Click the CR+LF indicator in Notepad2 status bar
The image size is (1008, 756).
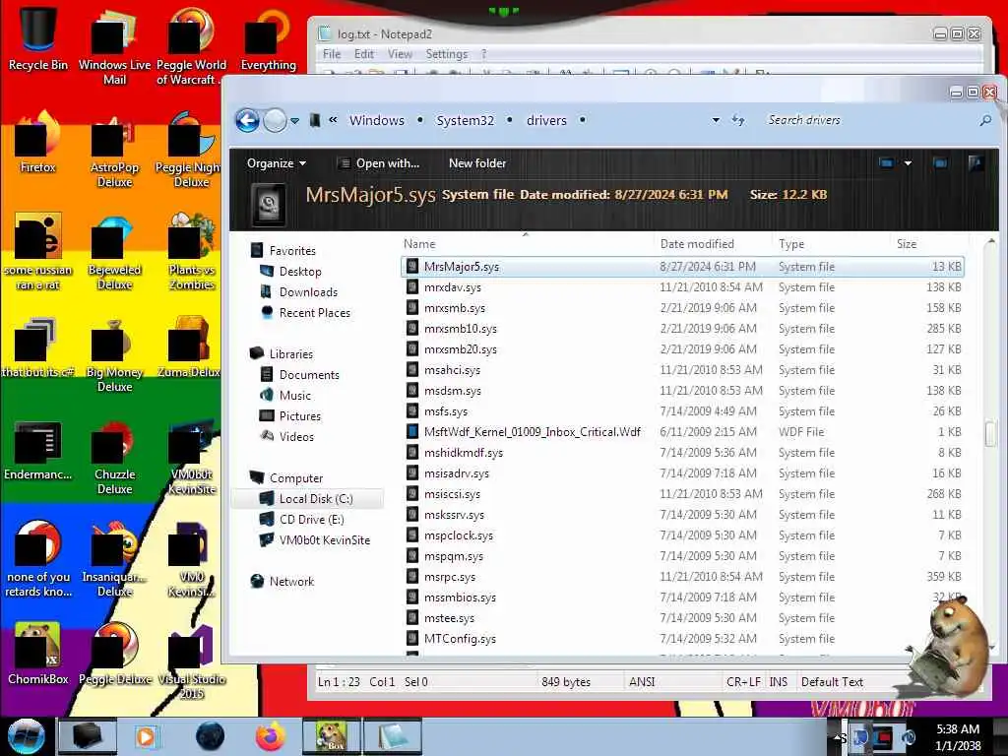(x=743, y=681)
